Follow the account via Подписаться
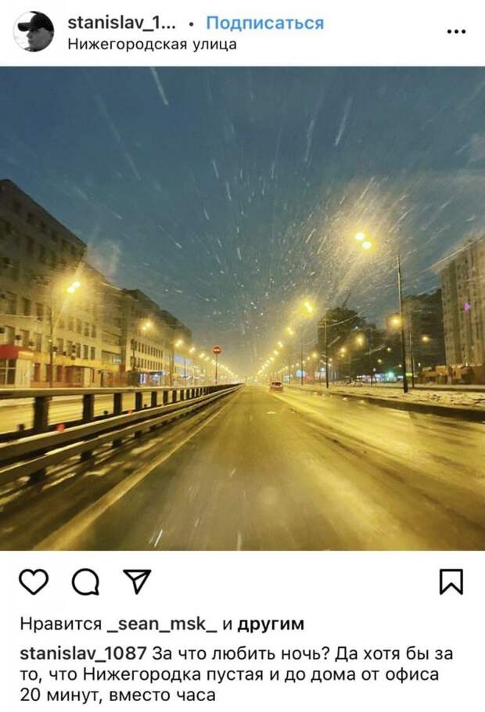The image size is (485, 712). (x=265, y=23)
